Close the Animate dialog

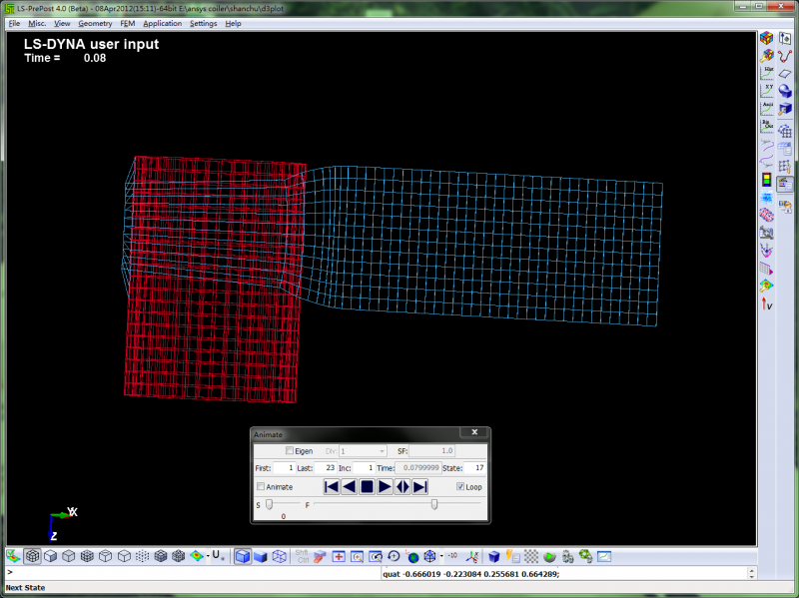coord(473,433)
